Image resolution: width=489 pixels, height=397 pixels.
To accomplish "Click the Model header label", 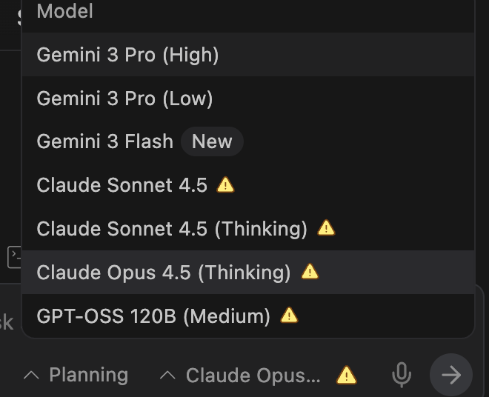I will point(65,11).
